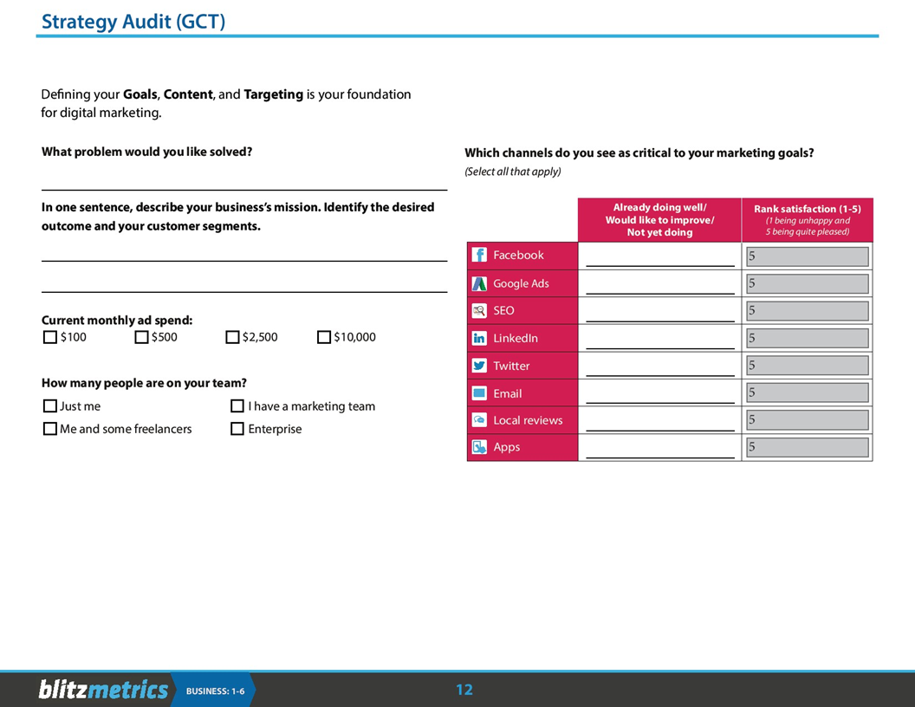Click the Apps channel icon
The image size is (915, 707).
pyautogui.click(x=479, y=447)
